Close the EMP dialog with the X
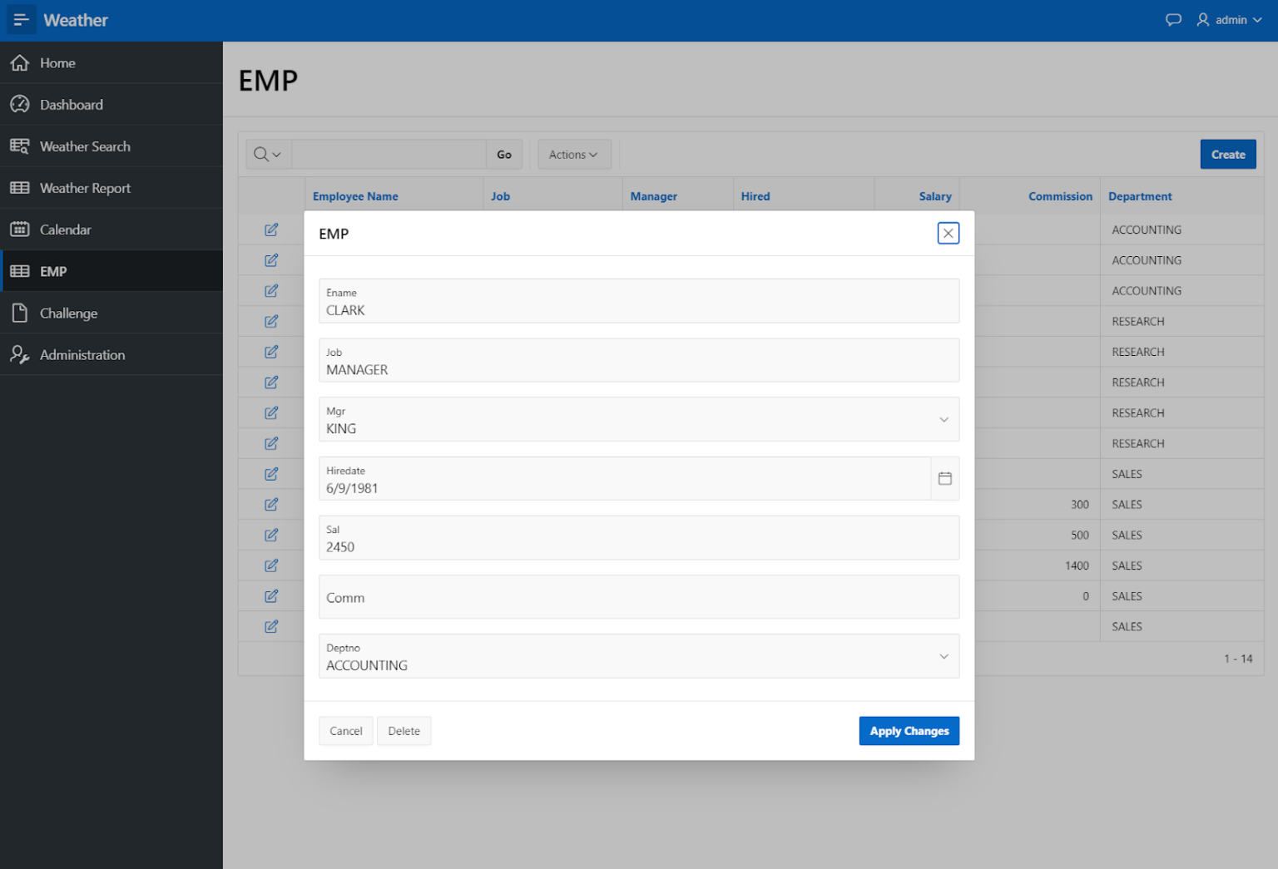The width and height of the screenshot is (1278, 869). 948,233
